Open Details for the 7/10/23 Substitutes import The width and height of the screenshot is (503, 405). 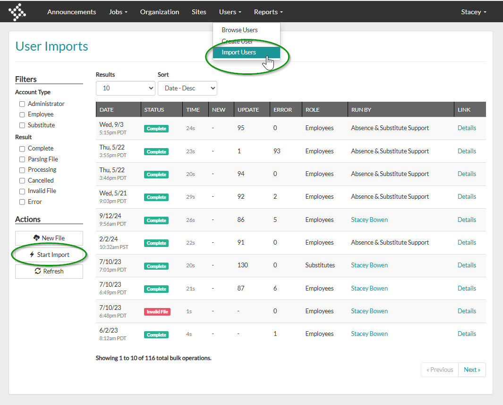[x=467, y=265]
